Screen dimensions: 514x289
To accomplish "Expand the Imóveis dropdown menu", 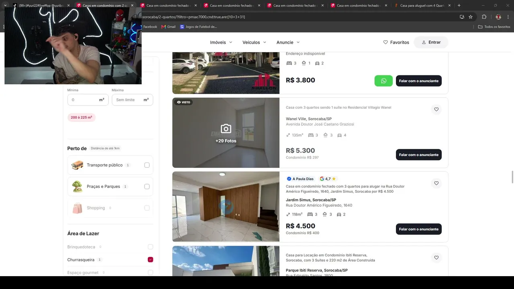I will coord(221,42).
